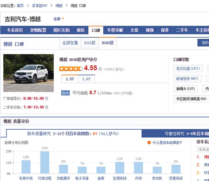Screen dimensions: 209x181
Task: Click the 变速系统 chart label
Action: pos(176,178)
